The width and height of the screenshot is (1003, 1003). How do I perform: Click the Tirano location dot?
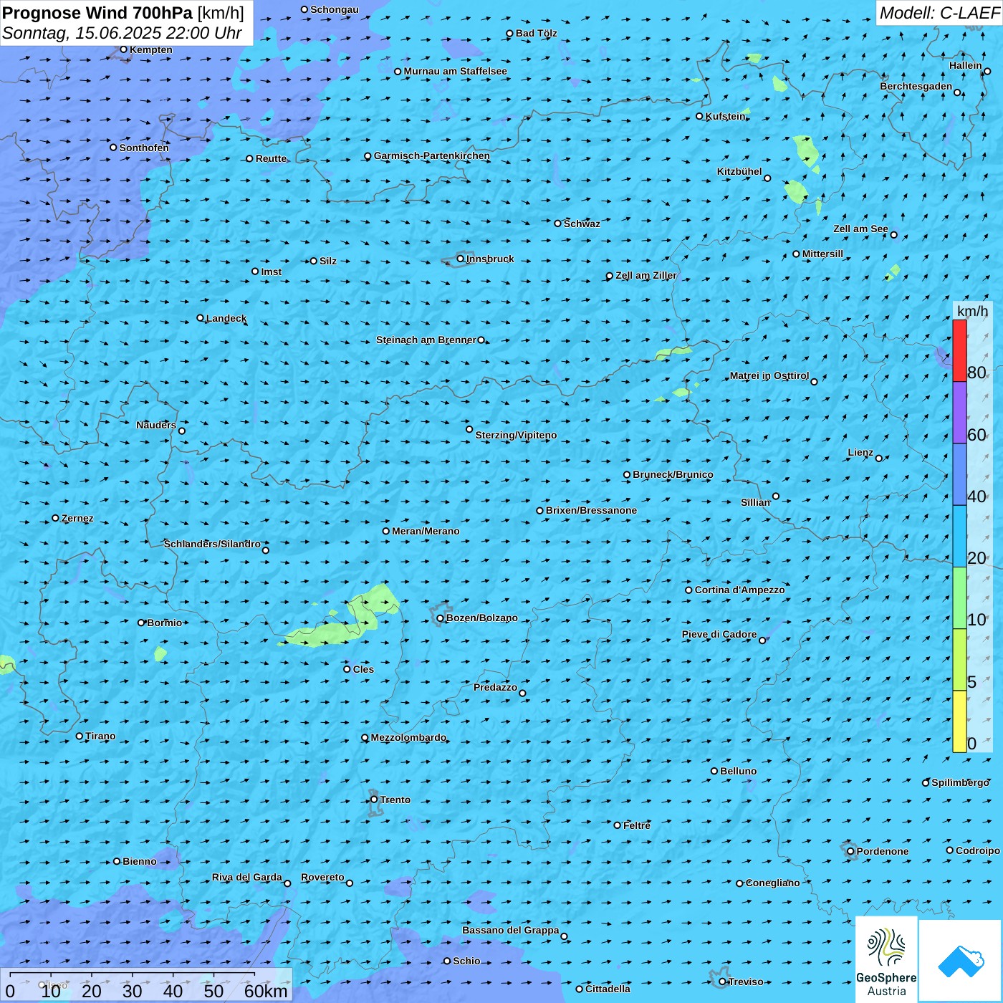(x=80, y=736)
